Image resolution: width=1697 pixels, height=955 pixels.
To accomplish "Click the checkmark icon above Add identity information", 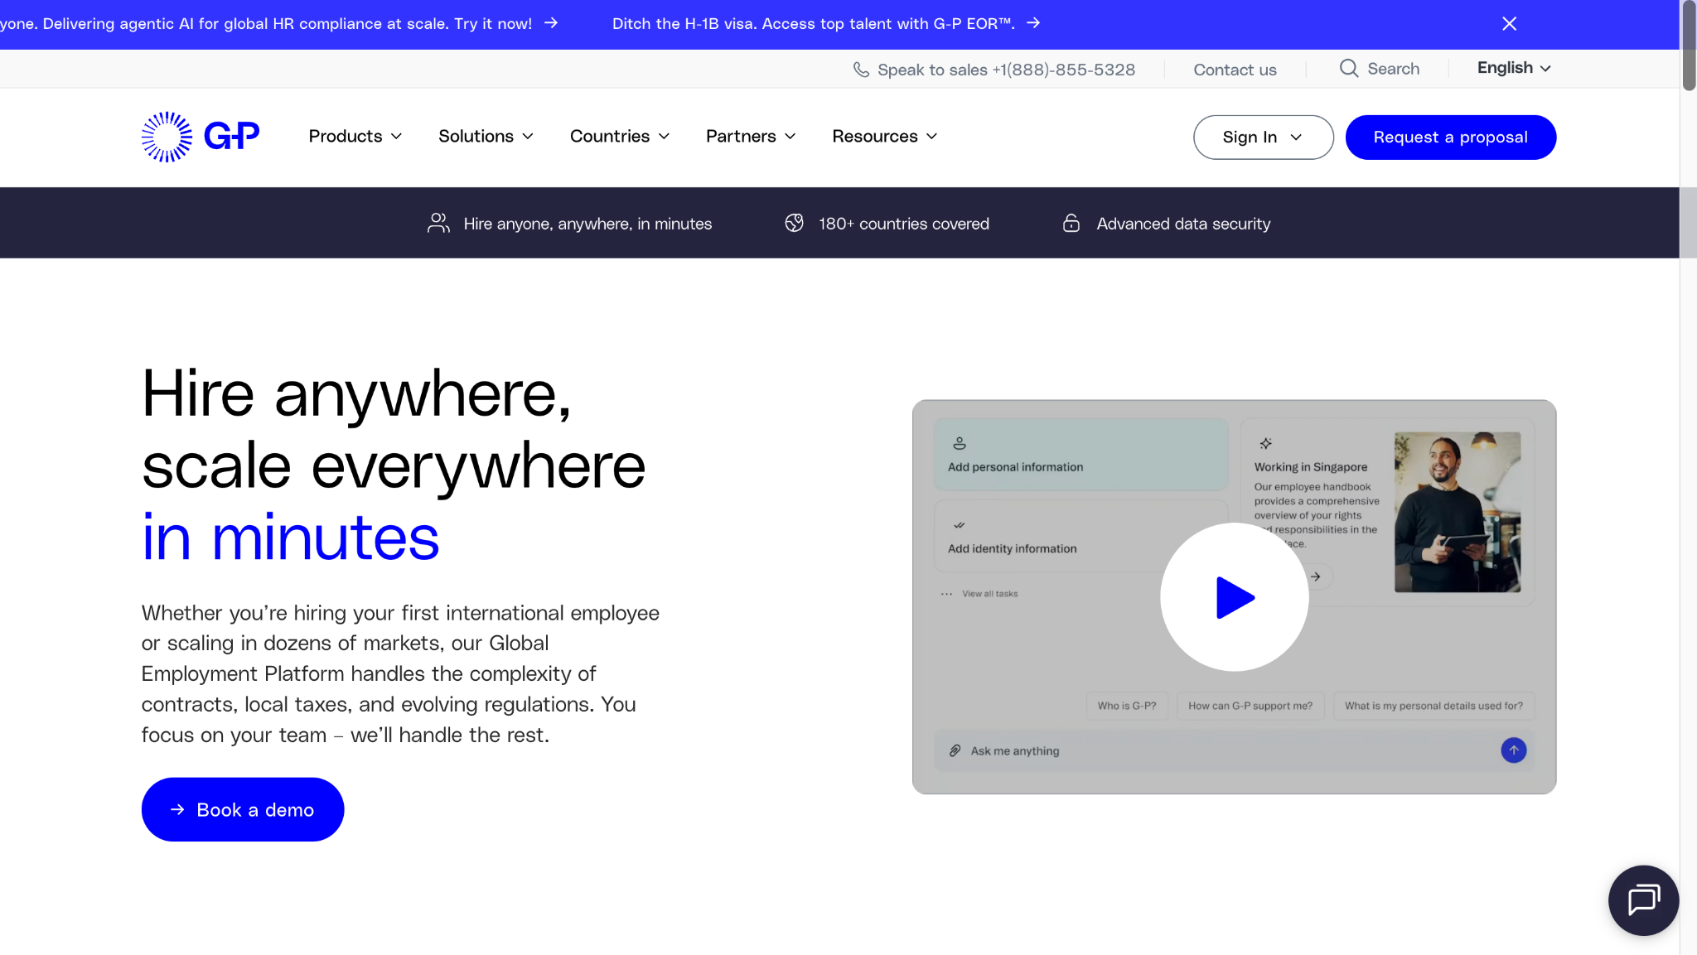I will click(959, 525).
